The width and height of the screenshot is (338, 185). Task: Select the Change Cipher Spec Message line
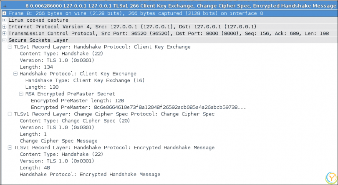[x=58, y=141]
